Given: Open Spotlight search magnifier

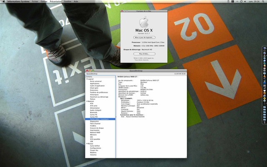Looking at the screenshot, I should coord(263,1).
